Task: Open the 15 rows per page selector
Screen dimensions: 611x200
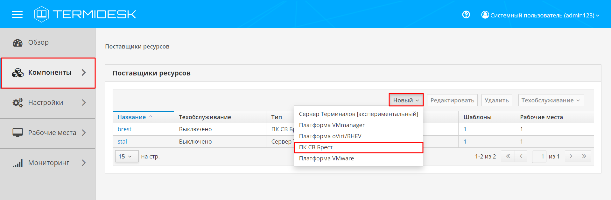Action: [x=127, y=156]
